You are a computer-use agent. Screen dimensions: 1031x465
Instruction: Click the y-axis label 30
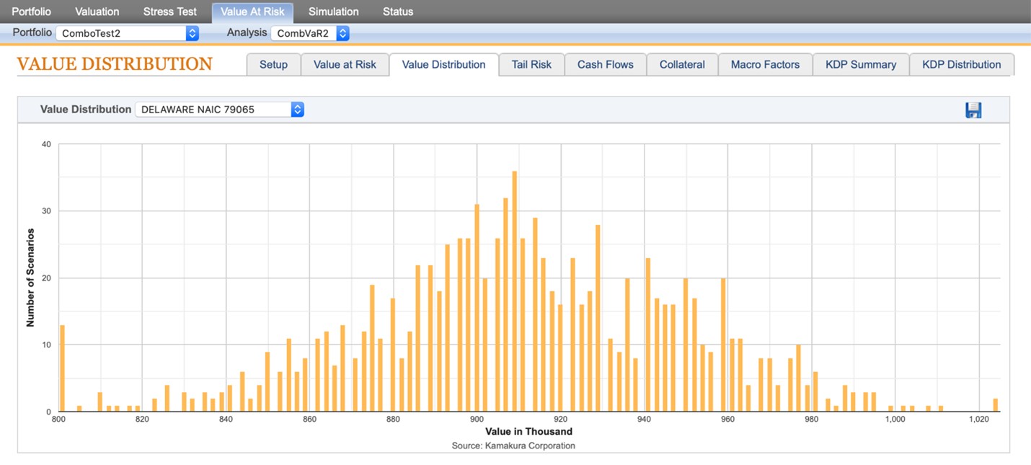pos(46,211)
